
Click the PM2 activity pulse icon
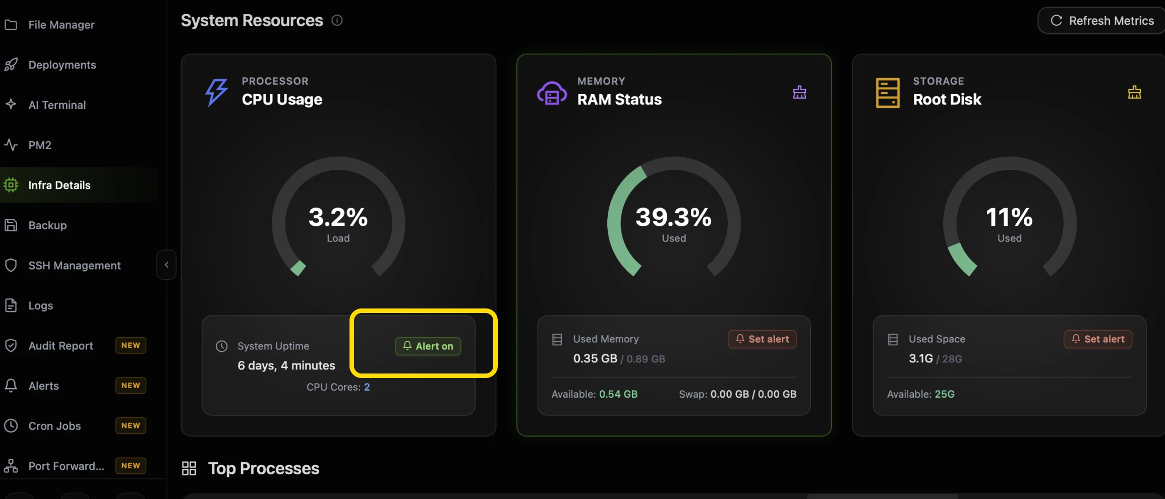point(11,145)
